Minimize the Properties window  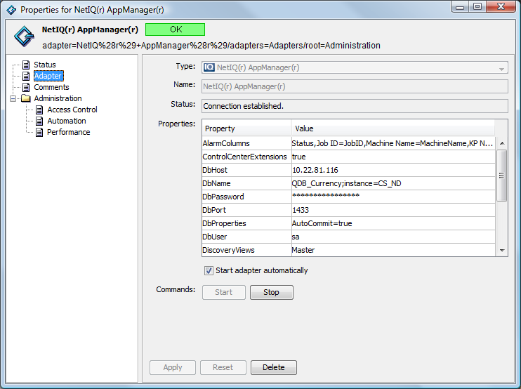coord(460,6)
